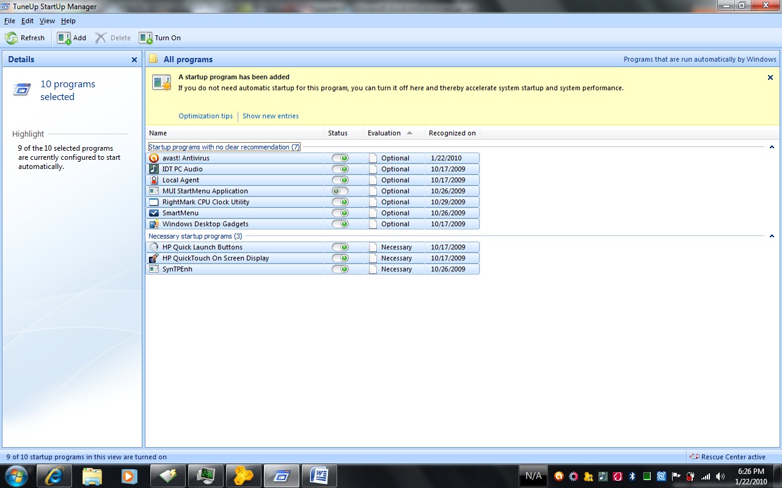This screenshot has width=782, height=488.
Task: Open the Optimization tips link
Action: (x=206, y=116)
